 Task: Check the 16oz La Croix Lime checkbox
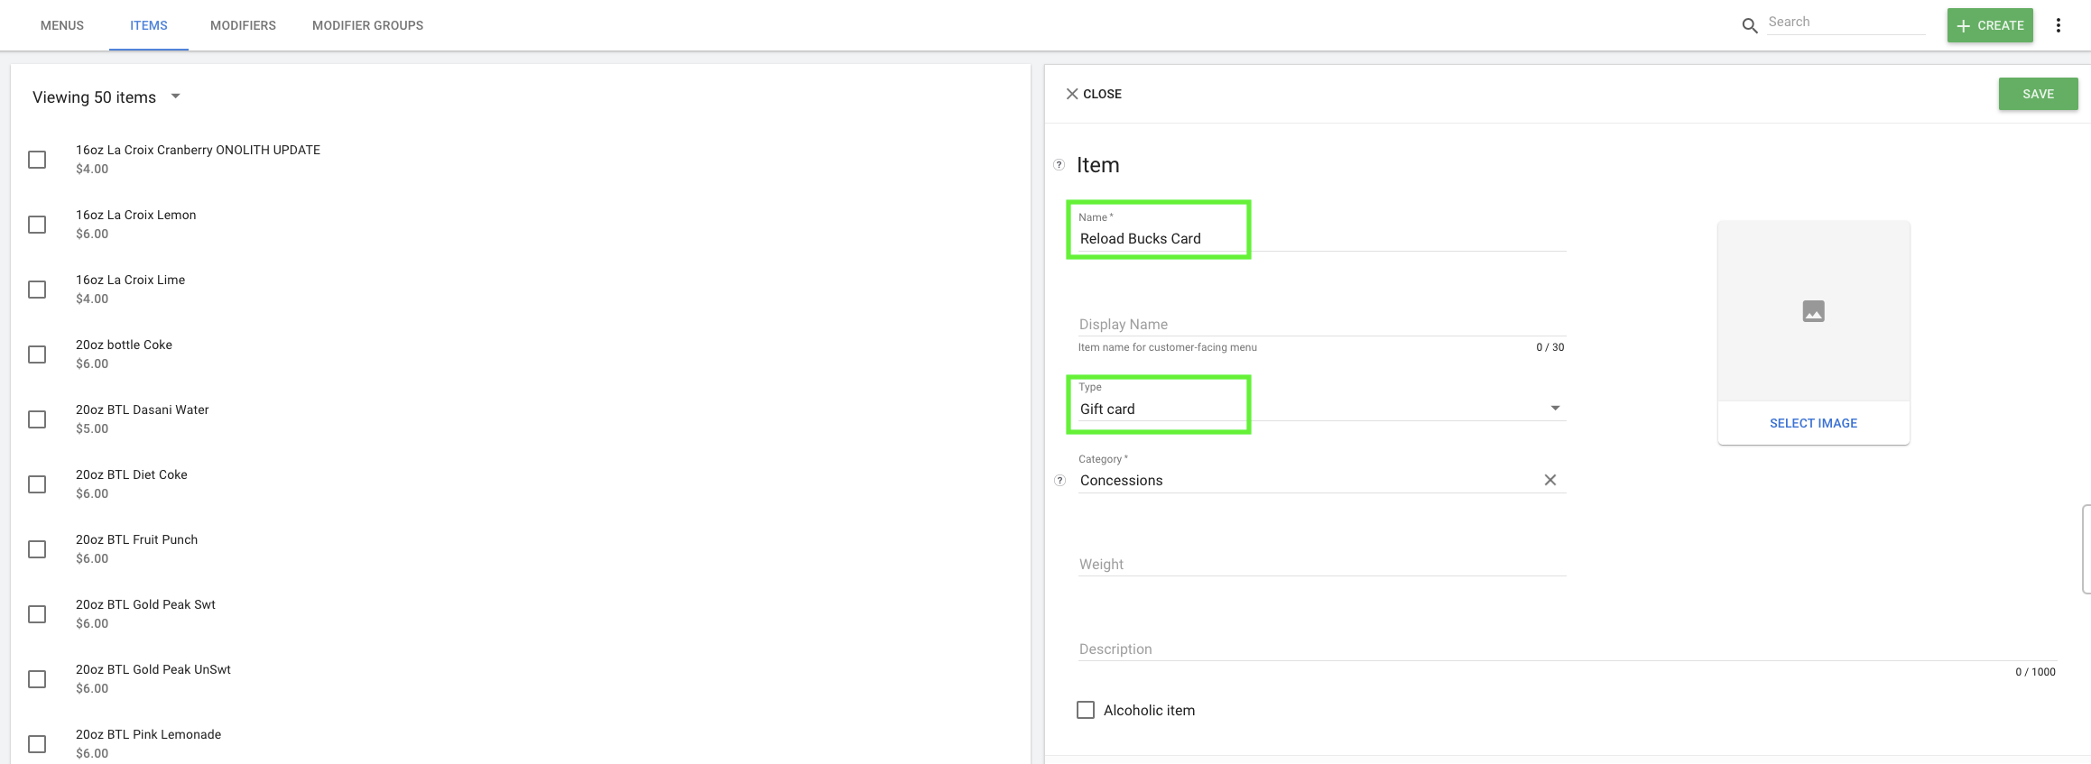37,290
